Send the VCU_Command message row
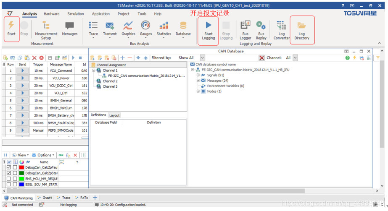Image resolution: width=388 pixels, height=211 pixels. tap(23, 70)
